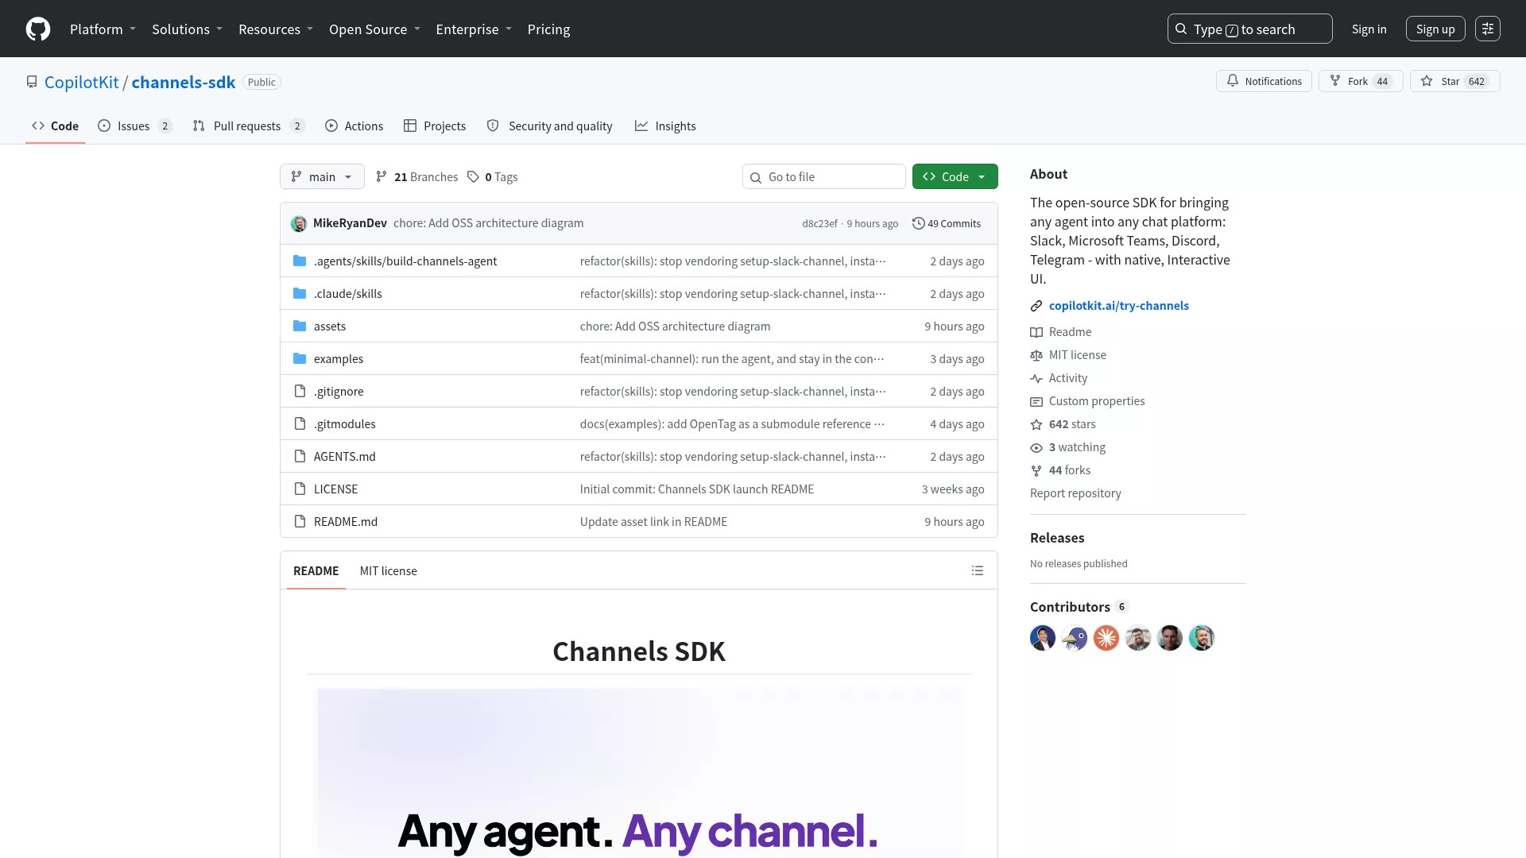Viewport: 1526px width, 858px height.
Task: Open the second contributor avatar
Action: [1075, 638]
